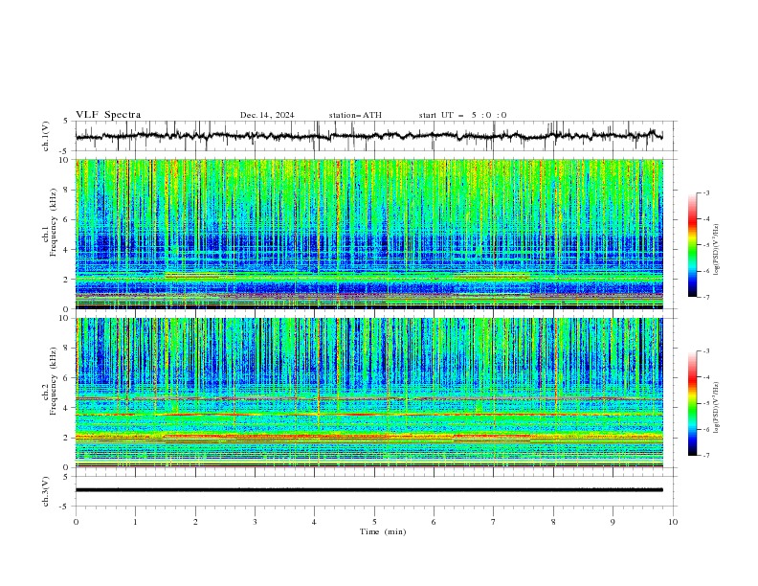Click time axis tick label "5"

[374, 522]
